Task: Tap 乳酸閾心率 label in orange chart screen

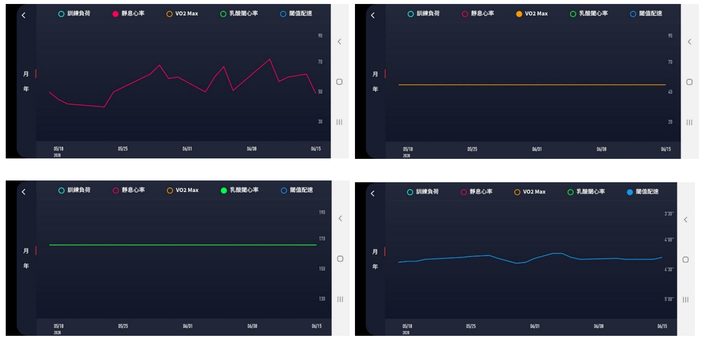Action: [x=593, y=14]
